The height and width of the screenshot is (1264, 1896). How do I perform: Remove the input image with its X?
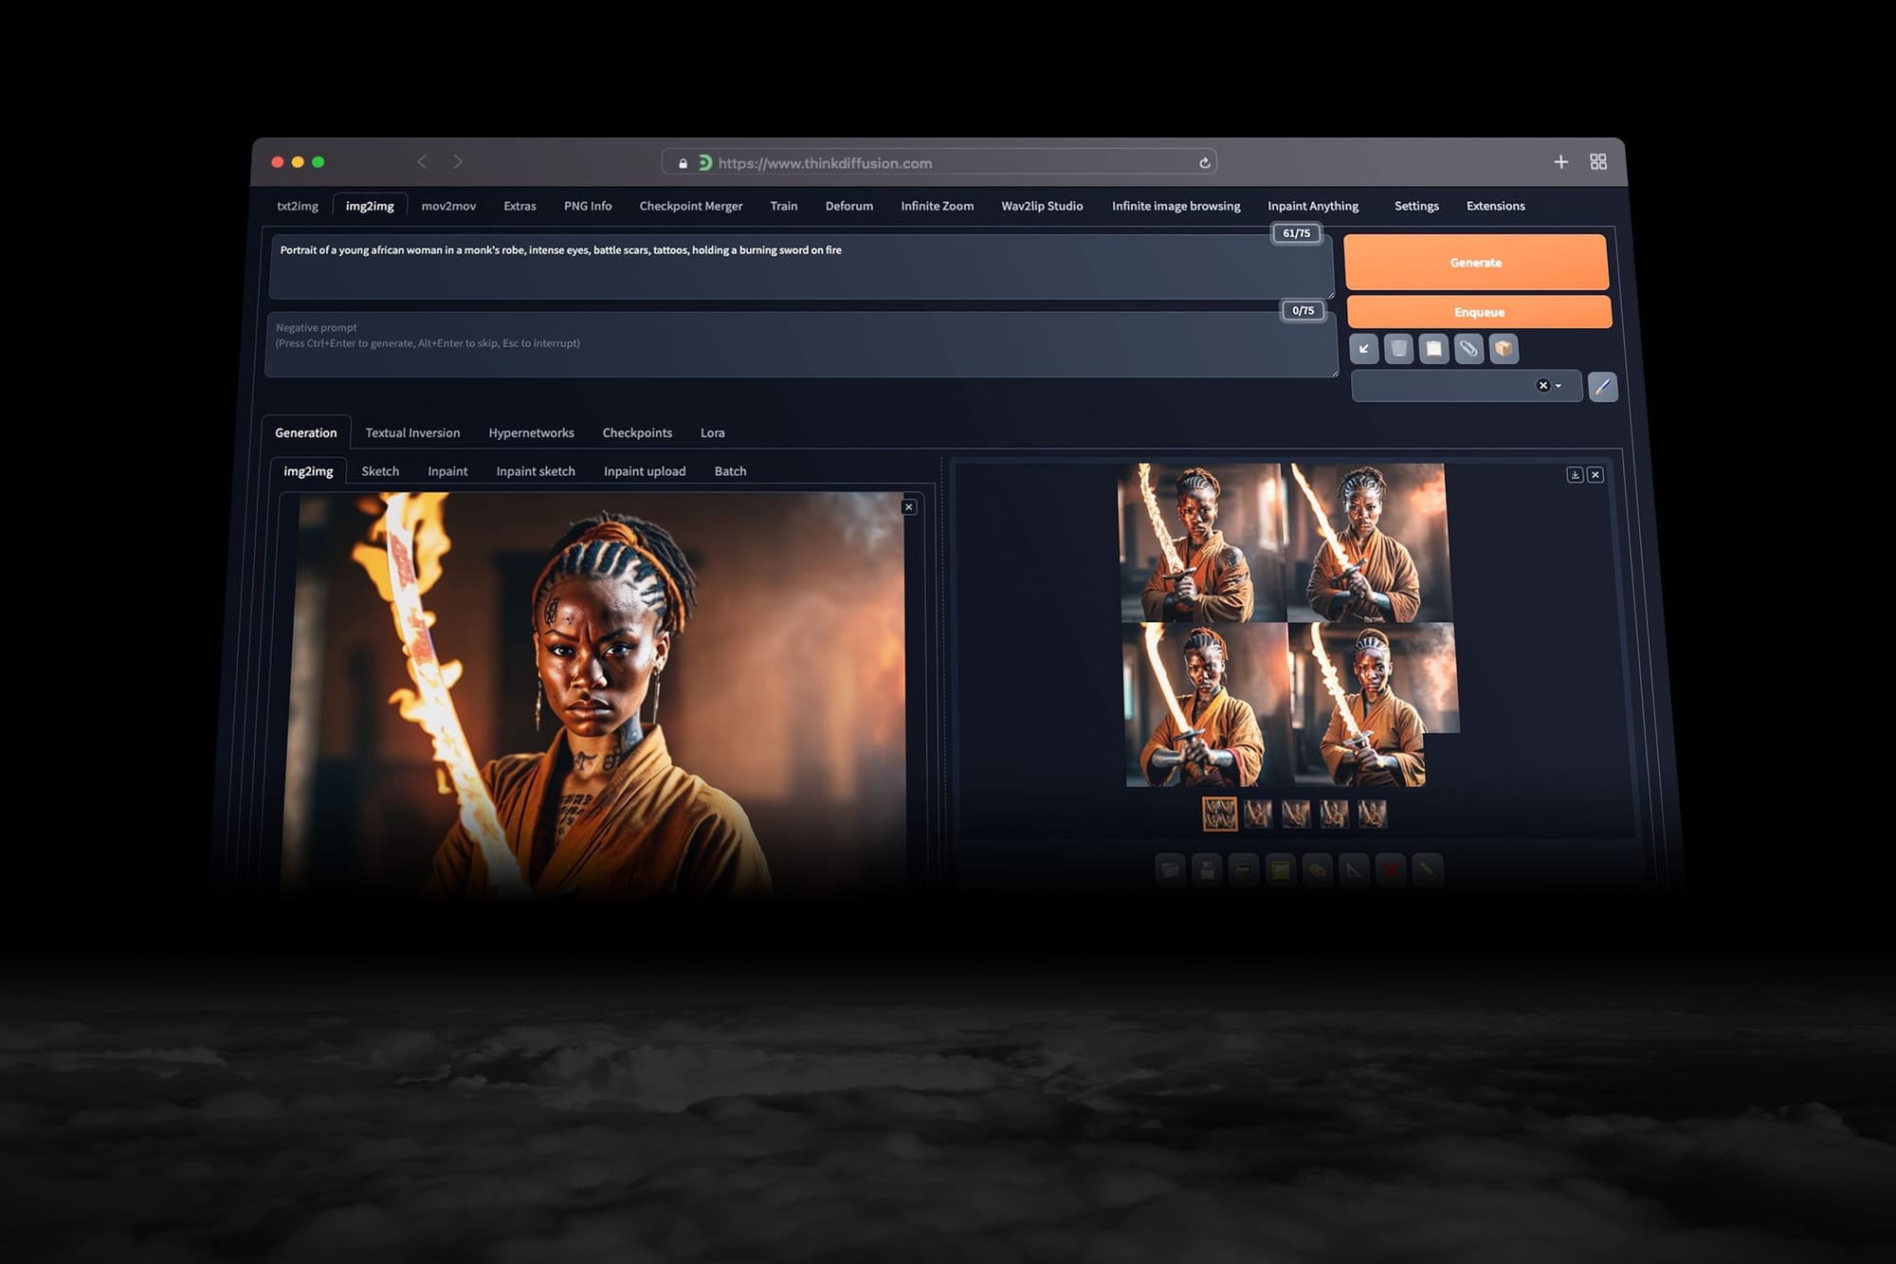pyautogui.click(x=908, y=507)
